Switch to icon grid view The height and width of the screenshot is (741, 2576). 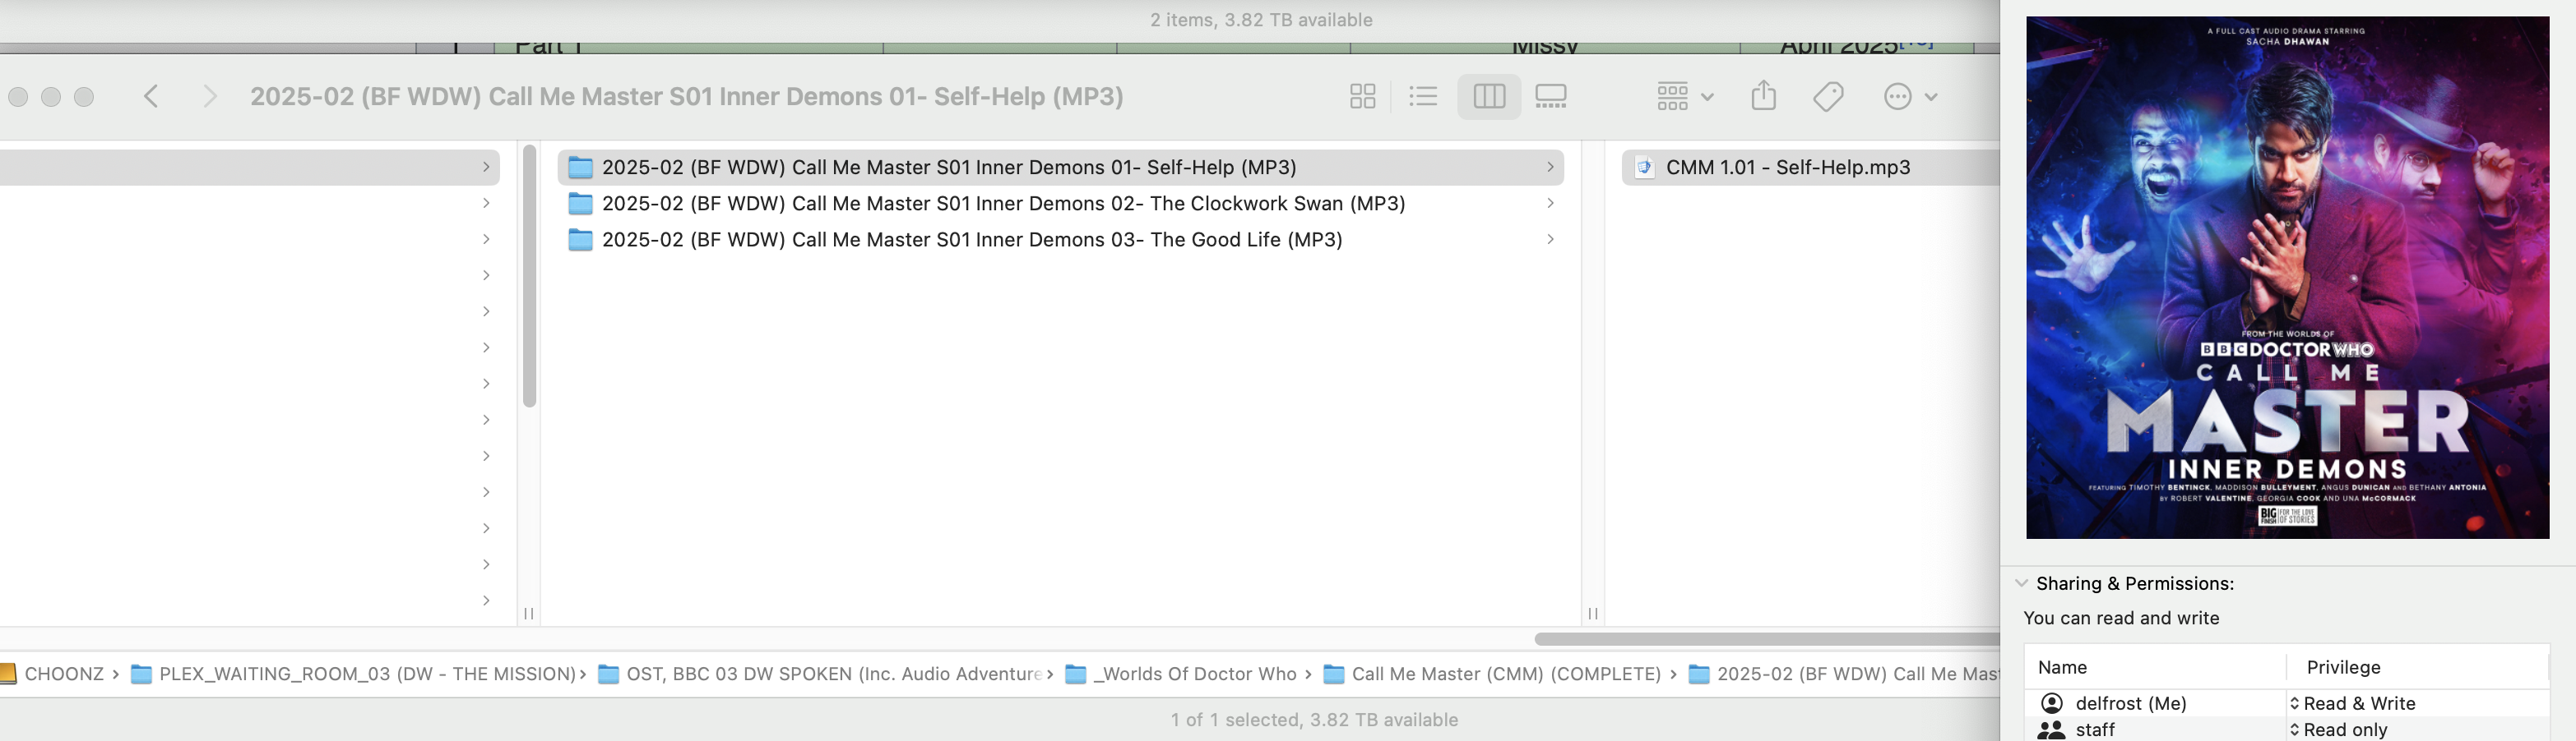(x=1362, y=97)
